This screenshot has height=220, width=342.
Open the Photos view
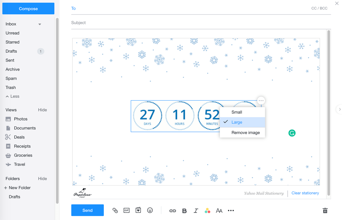21,119
